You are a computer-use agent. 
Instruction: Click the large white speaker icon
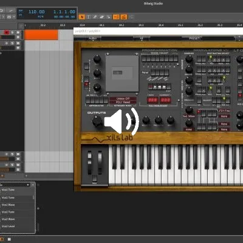(x=122, y=121)
